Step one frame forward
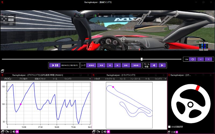This screenshot has height=134, width=215. (x=162, y=65)
